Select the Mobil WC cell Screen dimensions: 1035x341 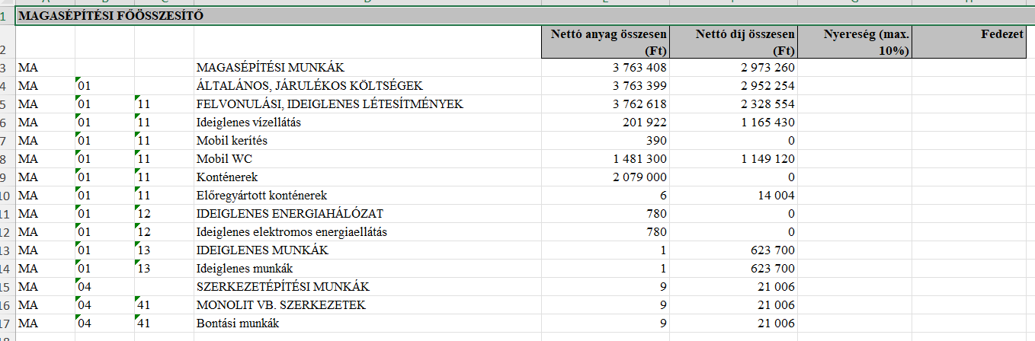224,159
